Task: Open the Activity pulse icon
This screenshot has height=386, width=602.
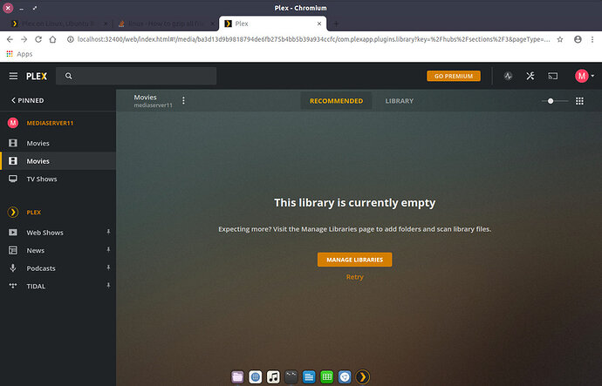Action: pos(508,76)
